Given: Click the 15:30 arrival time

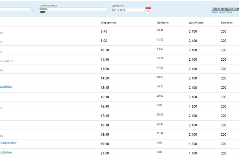Looking at the screenshot, I should [160, 58].
